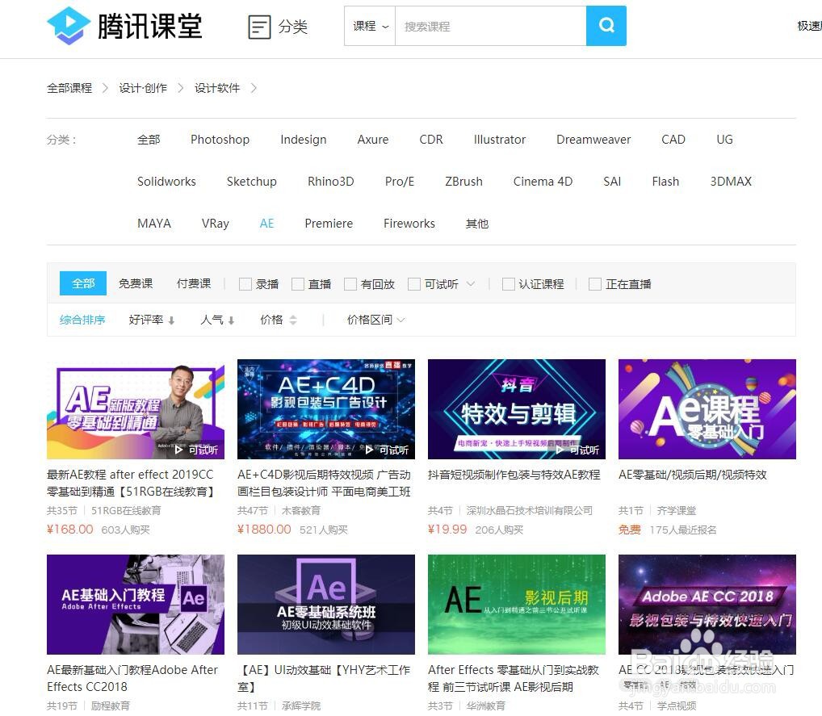
Task: Select 全部 in the 分类 row
Action: click(149, 140)
